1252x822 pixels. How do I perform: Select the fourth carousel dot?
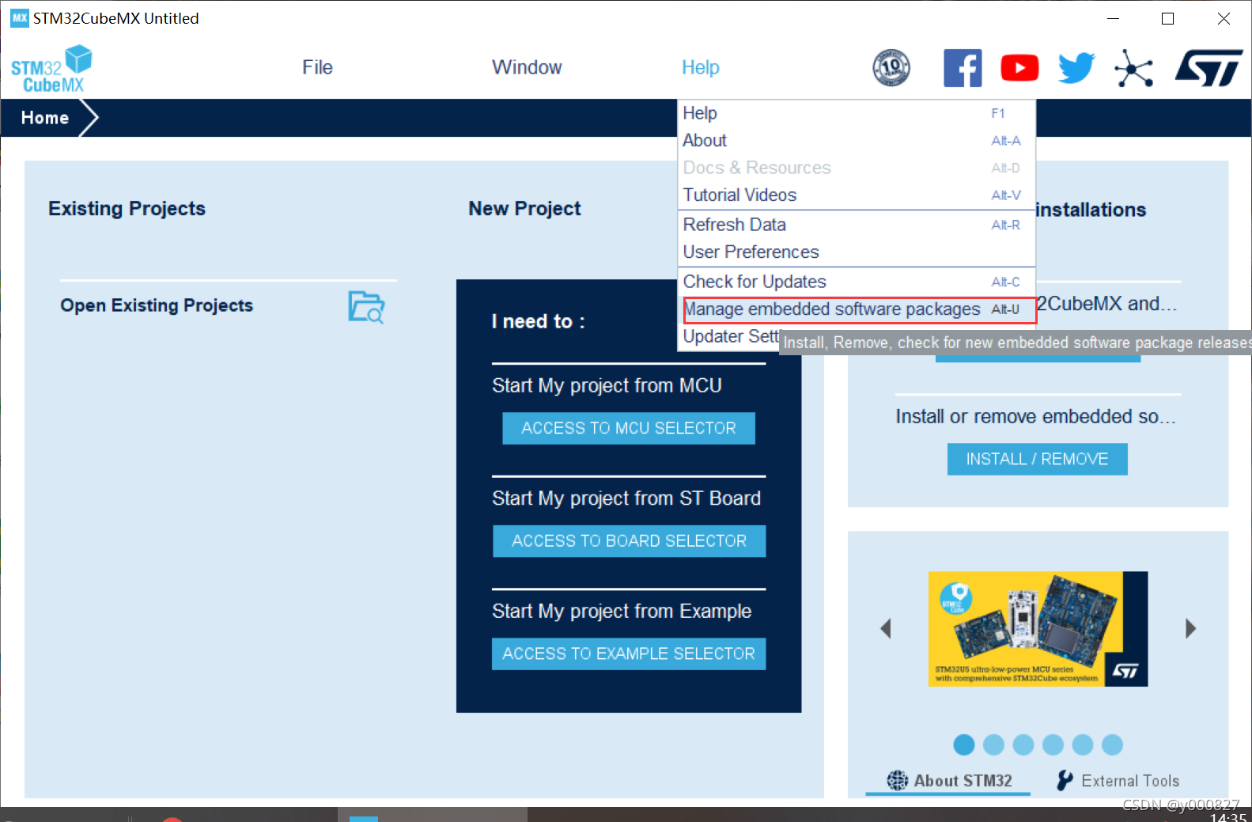pyautogui.click(x=1053, y=744)
